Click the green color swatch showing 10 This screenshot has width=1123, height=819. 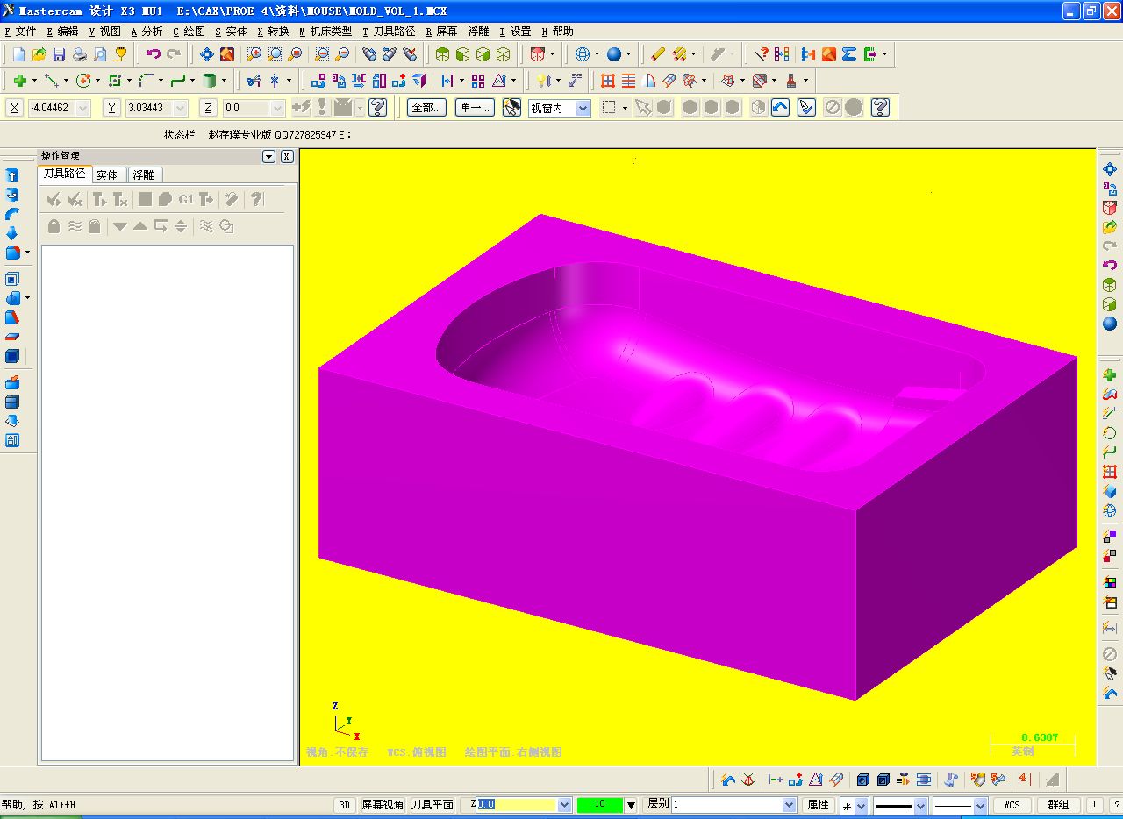600,805
